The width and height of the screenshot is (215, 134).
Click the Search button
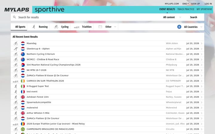pos(193,17)
